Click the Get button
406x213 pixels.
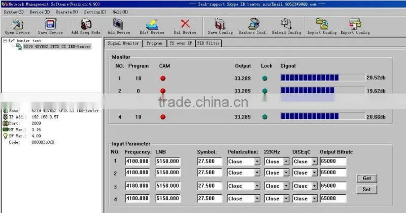click(x=366, y=178)
